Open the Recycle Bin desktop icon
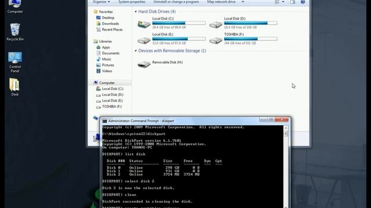Viewport: 371px width, 208px height. (x=15, y=32)
